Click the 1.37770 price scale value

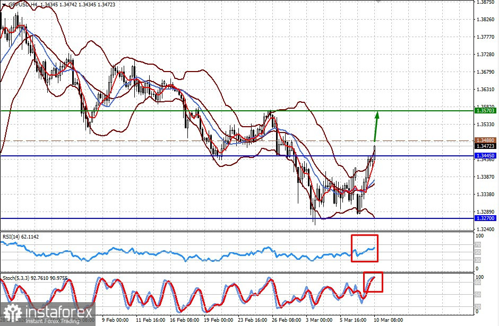tap(485, 37)
